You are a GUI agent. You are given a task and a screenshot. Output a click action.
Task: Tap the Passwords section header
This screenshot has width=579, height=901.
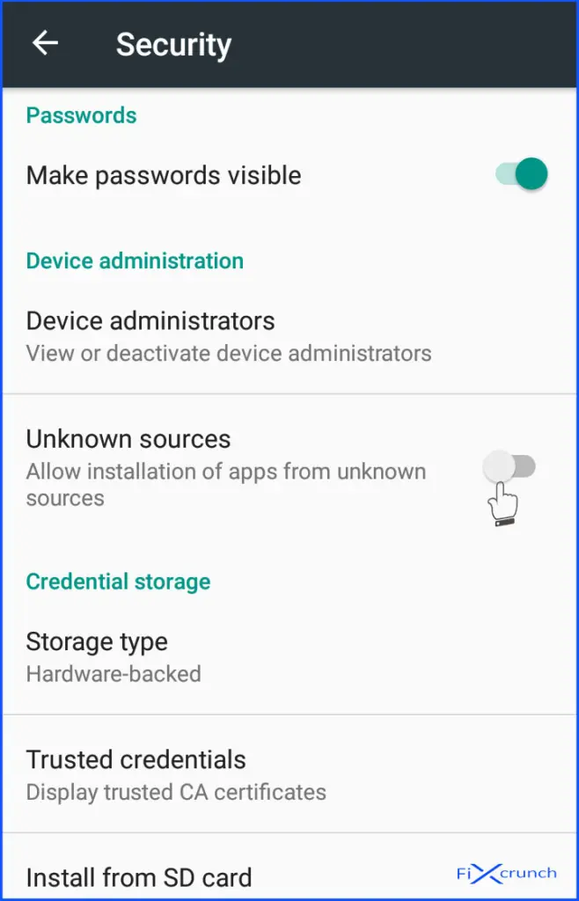coord(82,115)
